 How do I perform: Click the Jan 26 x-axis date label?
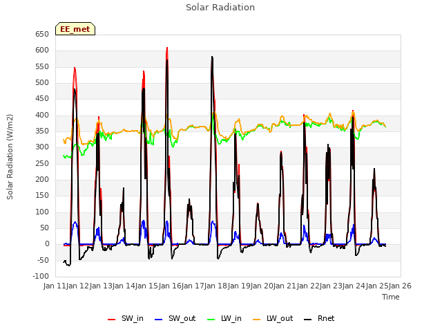pyautogui.click(x=400, y=286)
